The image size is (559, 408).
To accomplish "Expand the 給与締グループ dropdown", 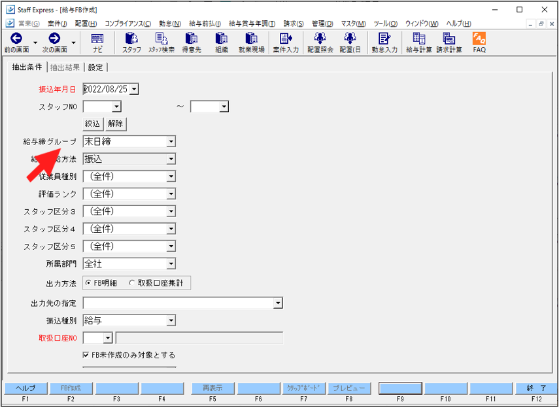I will click(x=171, y=142).
